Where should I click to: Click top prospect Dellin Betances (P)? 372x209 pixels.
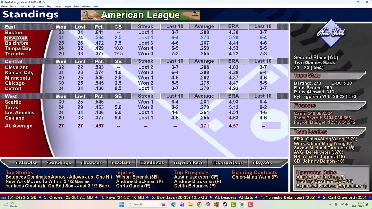(x=195, y=186)
